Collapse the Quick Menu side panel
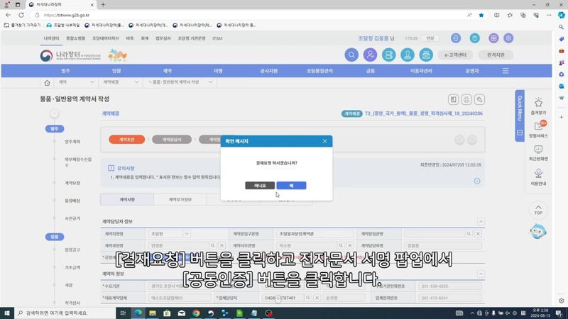The image size is (568, 319). 520,133
